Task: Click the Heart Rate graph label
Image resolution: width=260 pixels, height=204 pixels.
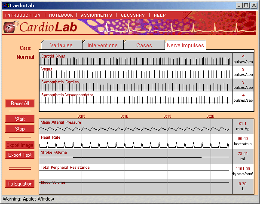Action: tap(51, 137)
